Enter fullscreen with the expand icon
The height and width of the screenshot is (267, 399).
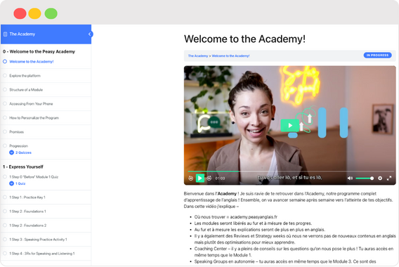pyautogui.click(x=389, y=178)
